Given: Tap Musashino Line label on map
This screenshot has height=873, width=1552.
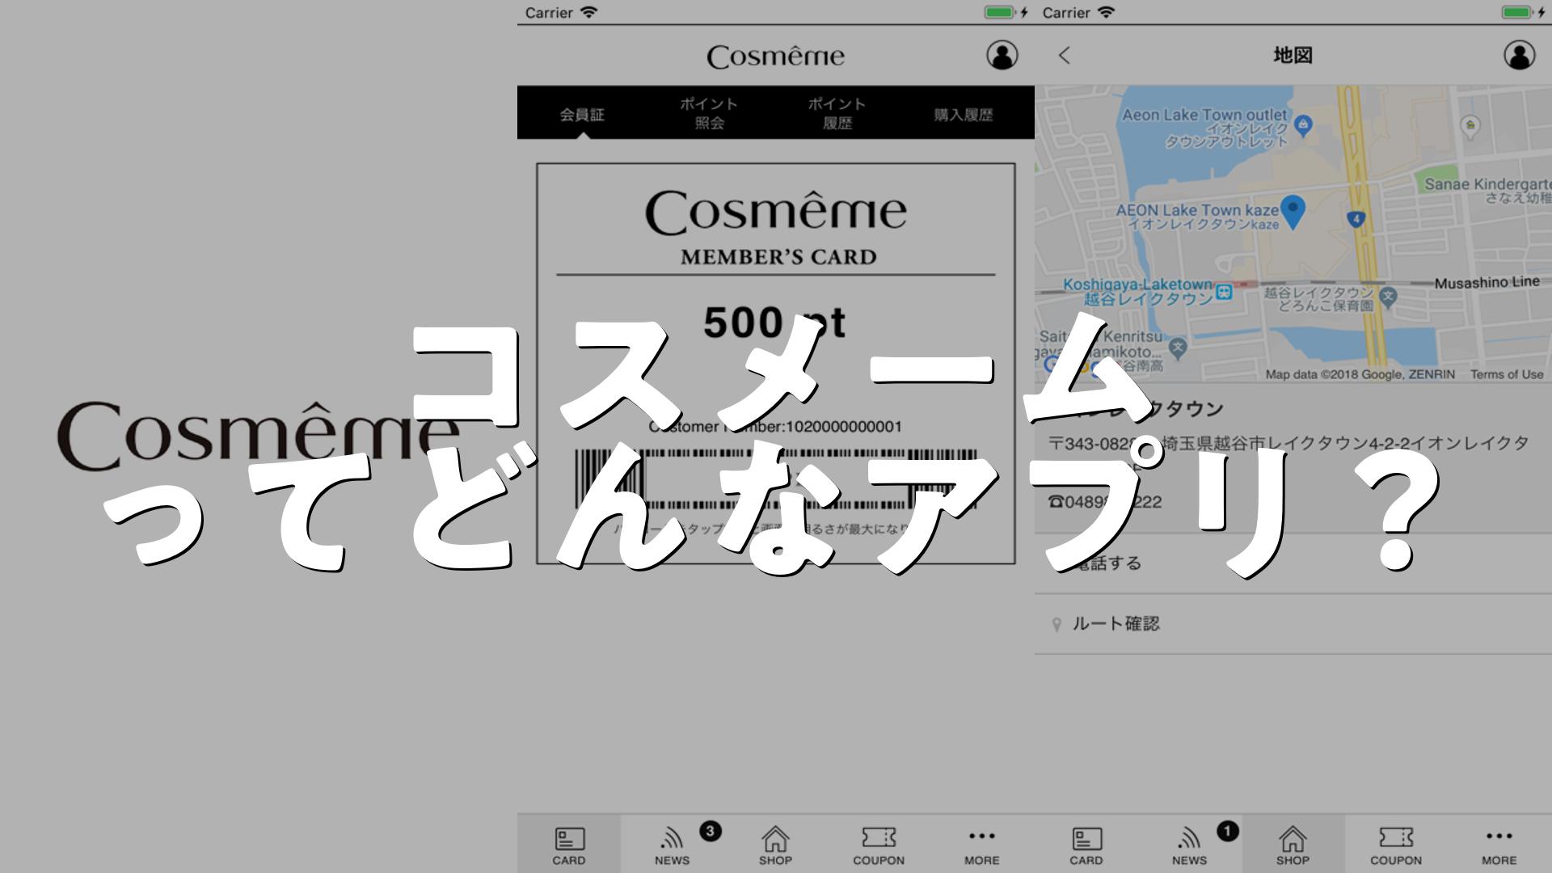Looking at the screenshot, I should pyautogui.click(x=1487, y=282).
